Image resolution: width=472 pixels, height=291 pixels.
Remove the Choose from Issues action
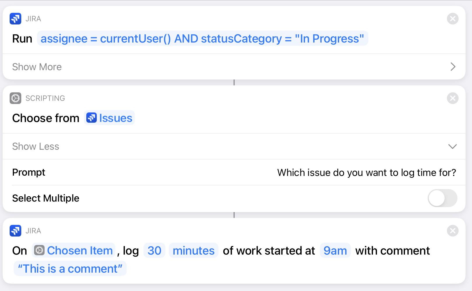coord(452,98)
